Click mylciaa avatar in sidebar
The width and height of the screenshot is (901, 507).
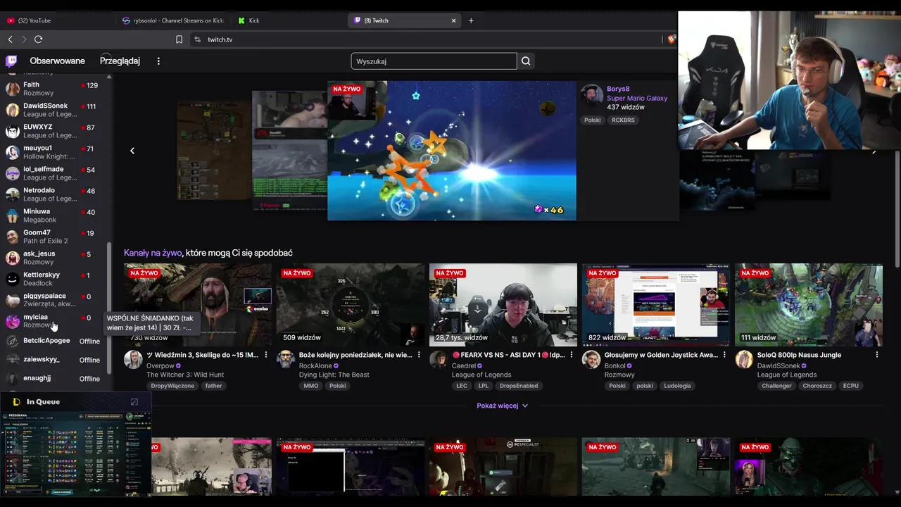(x=12, y=321)
